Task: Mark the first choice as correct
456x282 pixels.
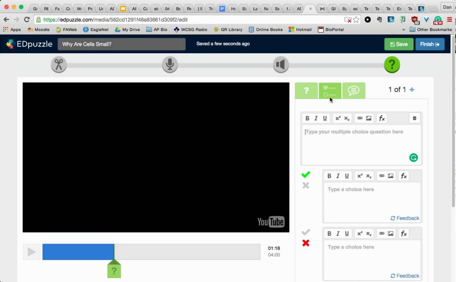Action: point(306,174)
